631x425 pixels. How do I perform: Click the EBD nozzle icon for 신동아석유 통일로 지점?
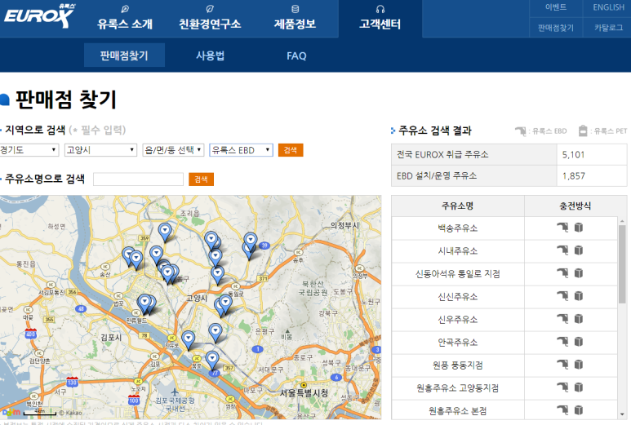click(562, 273)
